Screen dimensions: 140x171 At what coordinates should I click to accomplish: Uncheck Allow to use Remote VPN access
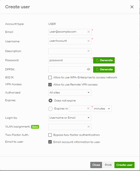click(50, 85)
